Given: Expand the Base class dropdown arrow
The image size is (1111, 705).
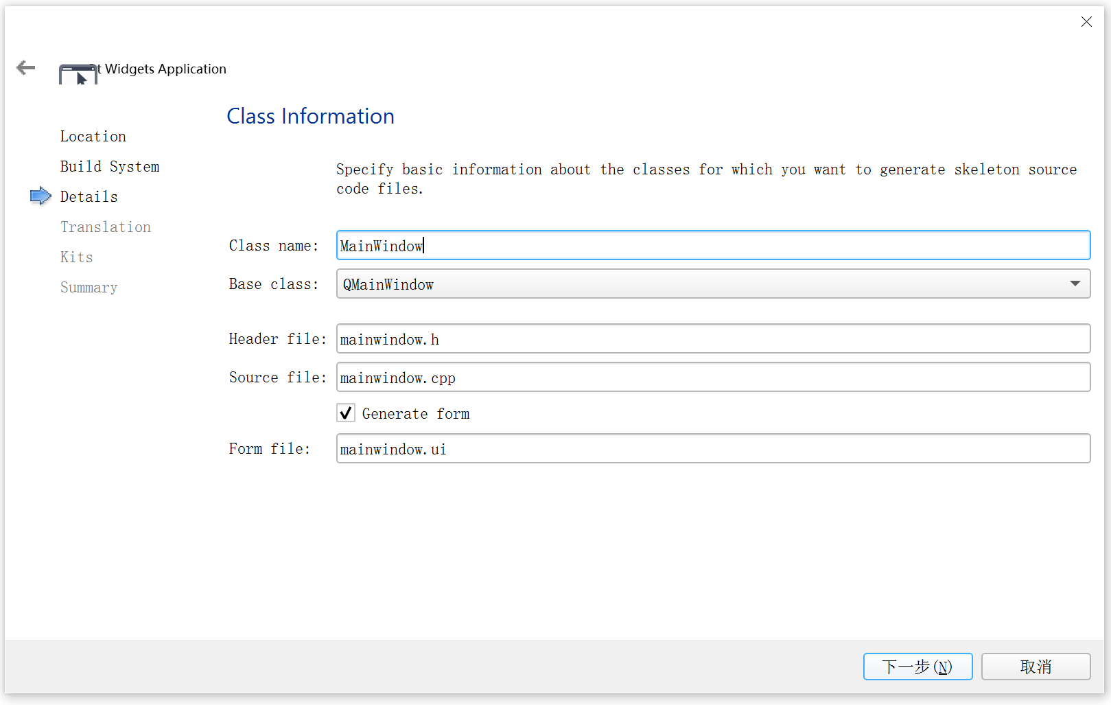Looking at the screenshot, I should [x=1075, y=284].
